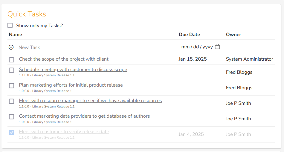Open 'Schedule meeting with customer to discuss scope' link

click(73, 70)
